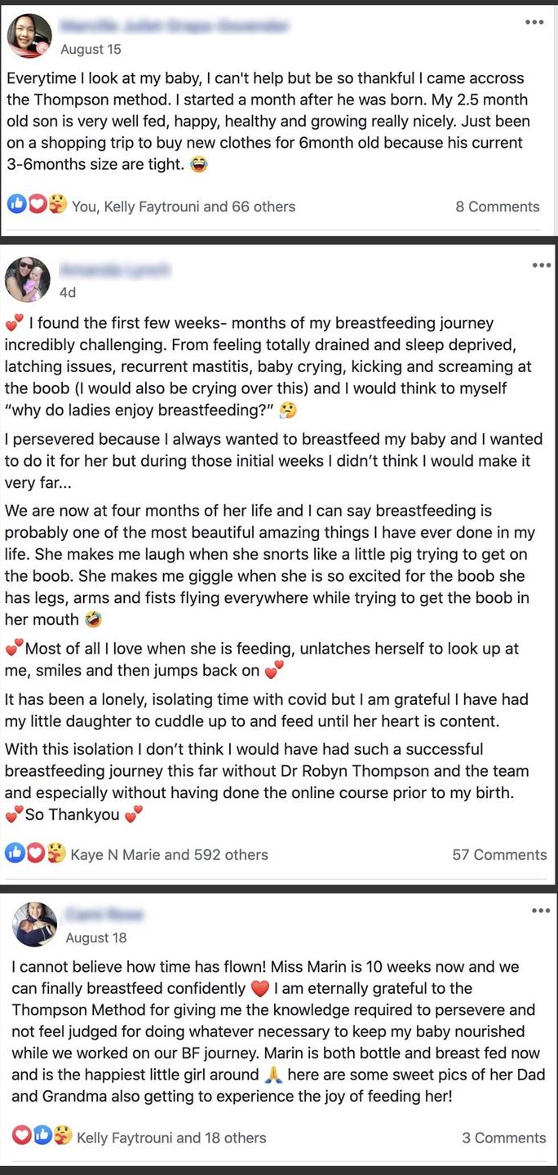Click the heart reaction icon on August 18 post
The width and height of the screenshot is (558, 1175).
(22, 1135)
